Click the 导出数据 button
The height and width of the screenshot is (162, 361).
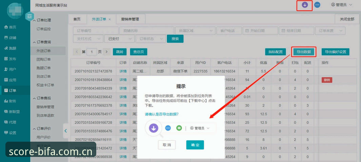[x=304, y=52]
